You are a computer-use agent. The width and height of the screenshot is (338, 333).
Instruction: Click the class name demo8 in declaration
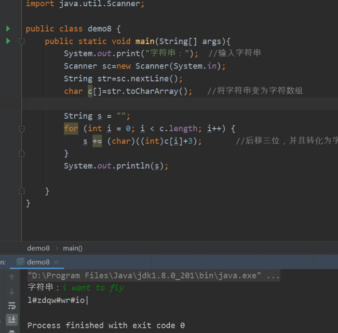[100, 29]
